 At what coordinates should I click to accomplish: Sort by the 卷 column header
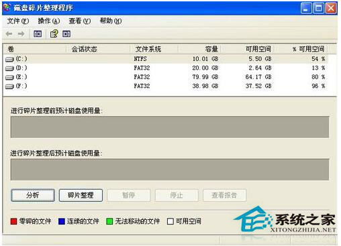coord(35,49)
